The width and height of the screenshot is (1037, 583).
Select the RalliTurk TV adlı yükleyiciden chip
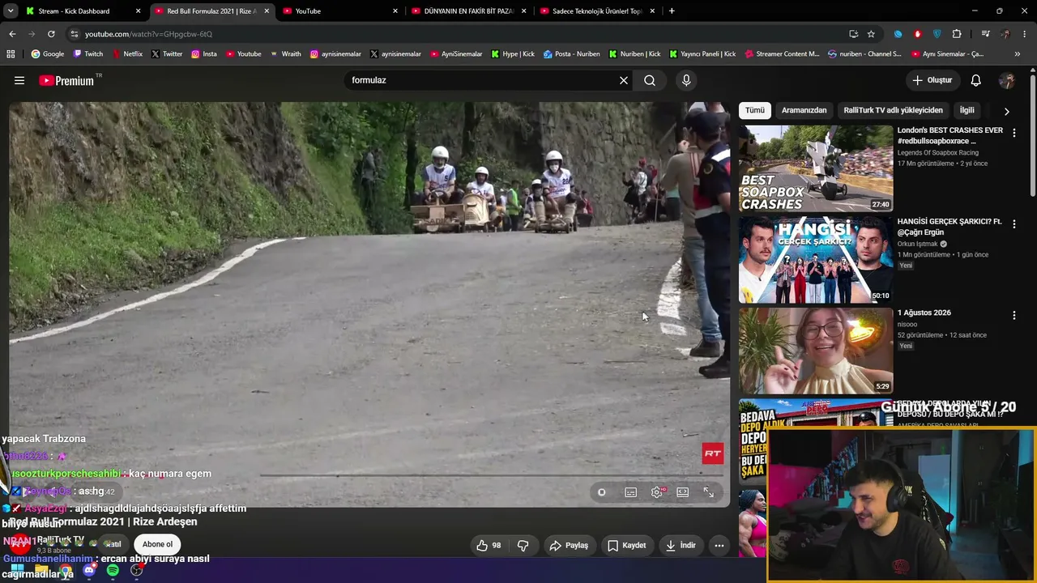coord(893,110)
